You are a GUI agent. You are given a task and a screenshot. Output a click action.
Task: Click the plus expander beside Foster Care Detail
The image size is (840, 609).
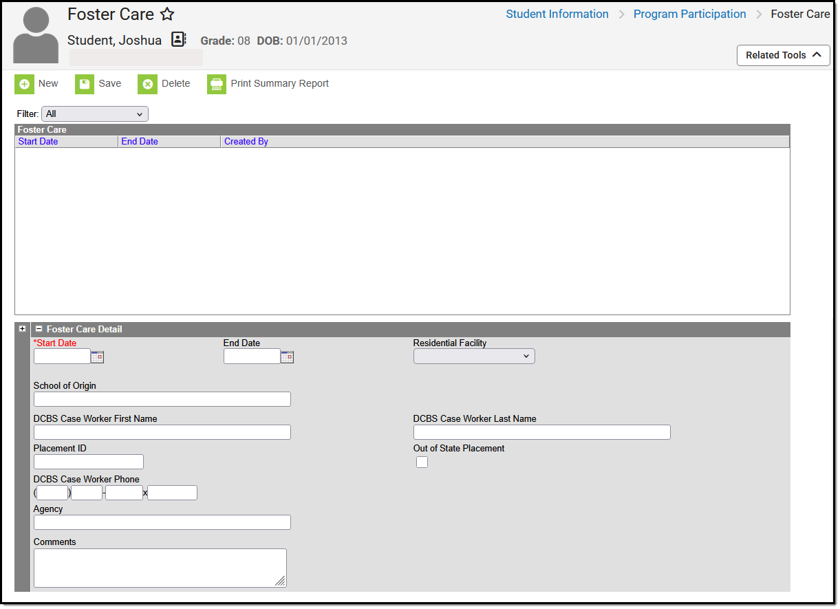[x=22, y=328]
